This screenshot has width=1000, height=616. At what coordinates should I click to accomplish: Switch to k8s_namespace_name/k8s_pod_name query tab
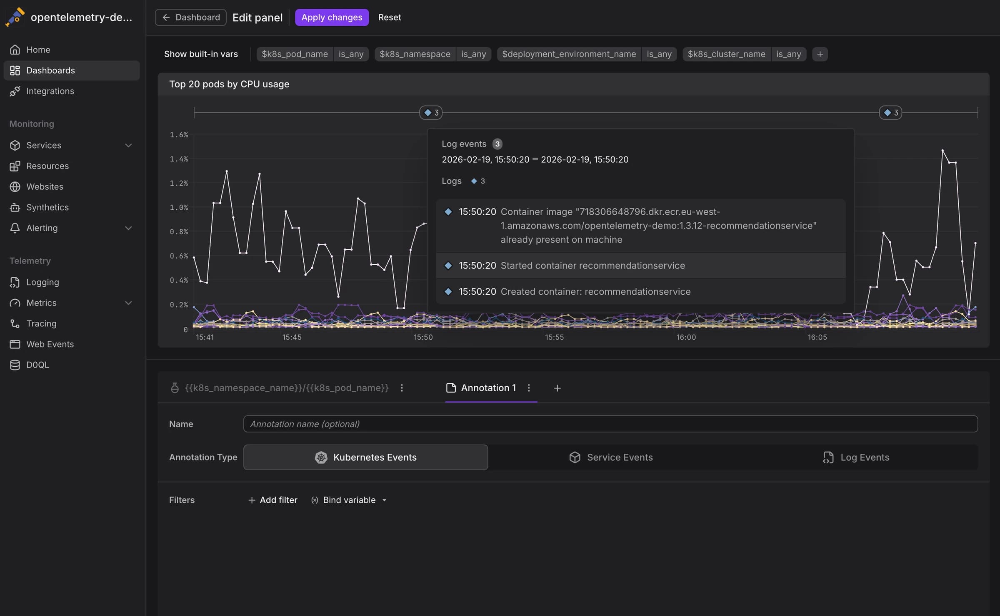pos(280,388)
